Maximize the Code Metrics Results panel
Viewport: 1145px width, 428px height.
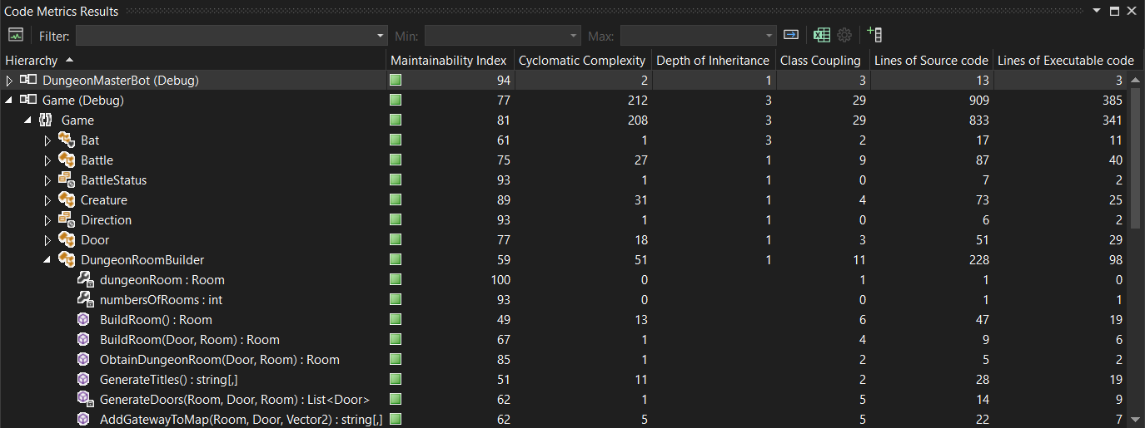(x=1115, y=11)
